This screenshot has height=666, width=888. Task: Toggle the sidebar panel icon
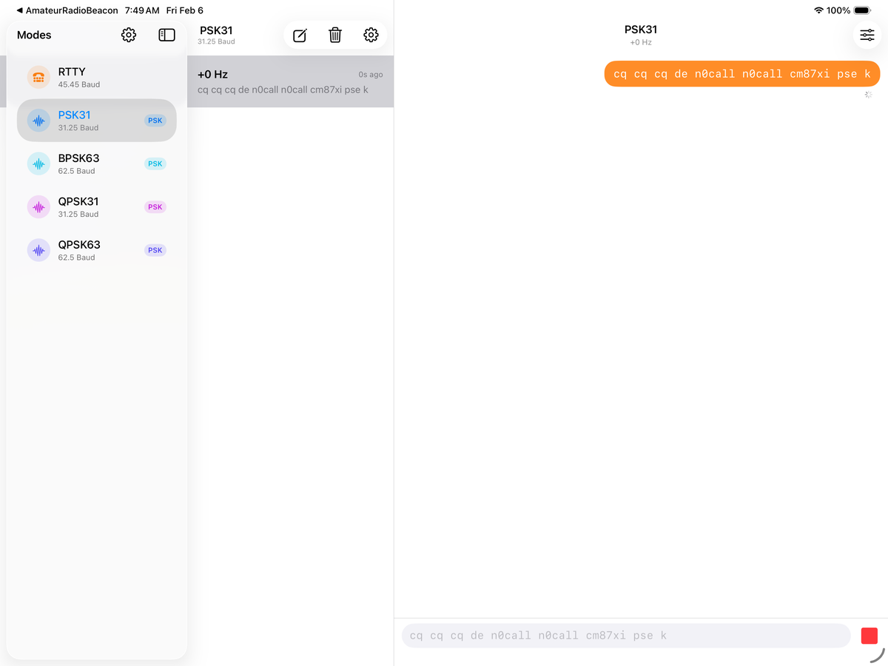[166, 35]
